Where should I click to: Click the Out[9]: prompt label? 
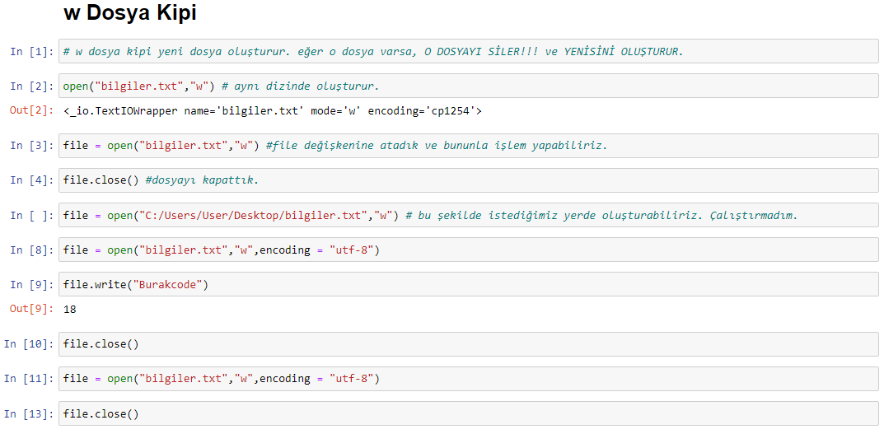point(31,309)
